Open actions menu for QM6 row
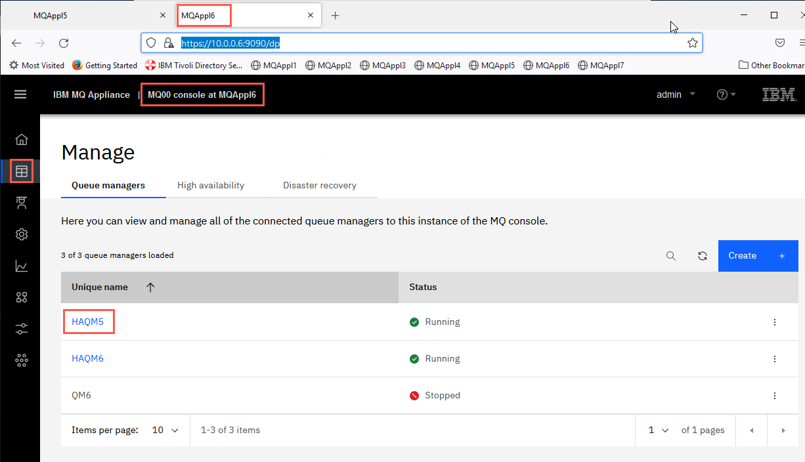Screen dimensions: 805x462 click(x=775, y=396)
